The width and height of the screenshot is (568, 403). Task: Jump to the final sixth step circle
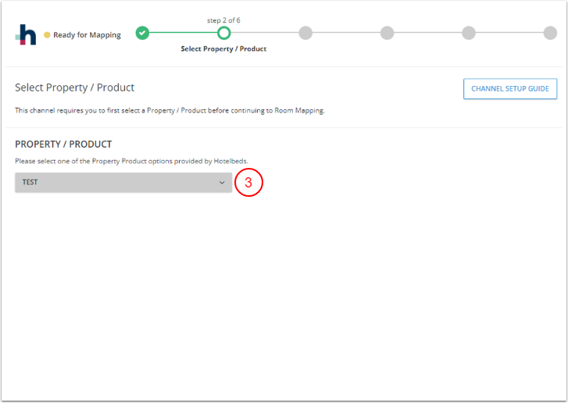[550, 33]
